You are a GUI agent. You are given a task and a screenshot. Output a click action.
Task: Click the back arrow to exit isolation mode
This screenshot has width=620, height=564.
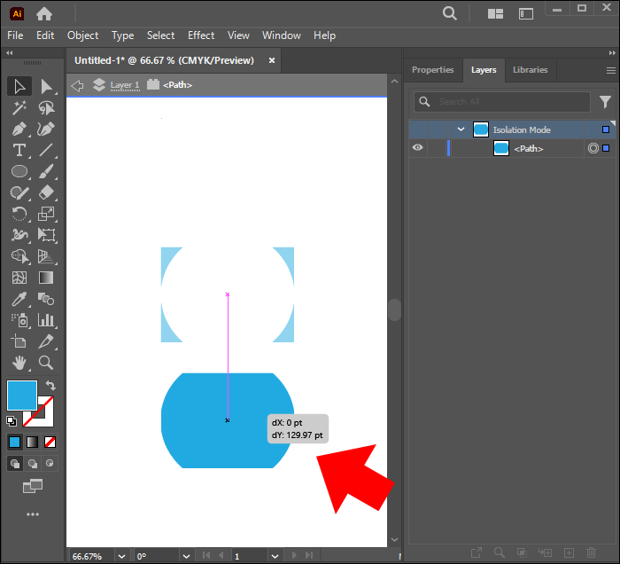[77, 85]
